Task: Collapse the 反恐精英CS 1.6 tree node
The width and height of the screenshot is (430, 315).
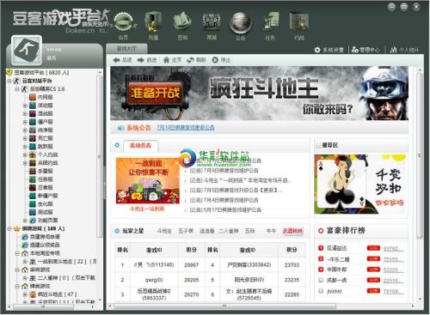Action: click(16, 89)
